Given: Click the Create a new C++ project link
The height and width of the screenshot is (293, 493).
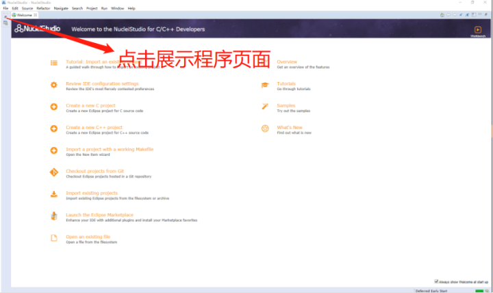Looking at the screenshot, I should pos(94,127).
